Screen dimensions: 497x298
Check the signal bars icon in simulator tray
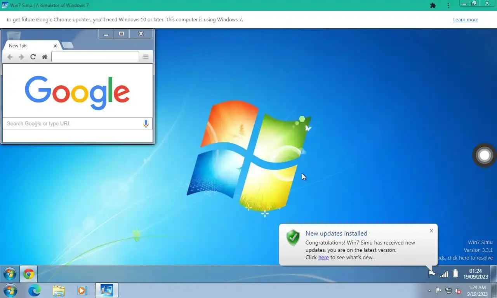(444, 274)
